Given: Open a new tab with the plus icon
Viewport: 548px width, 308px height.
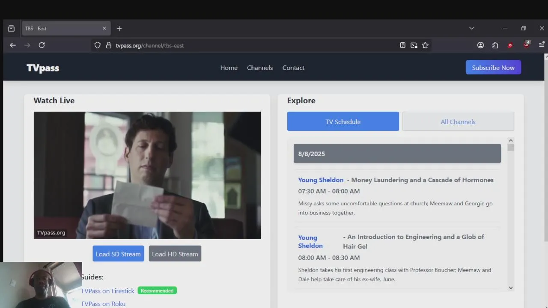Looking at the screenshot, I should click(x=119, y=28).
